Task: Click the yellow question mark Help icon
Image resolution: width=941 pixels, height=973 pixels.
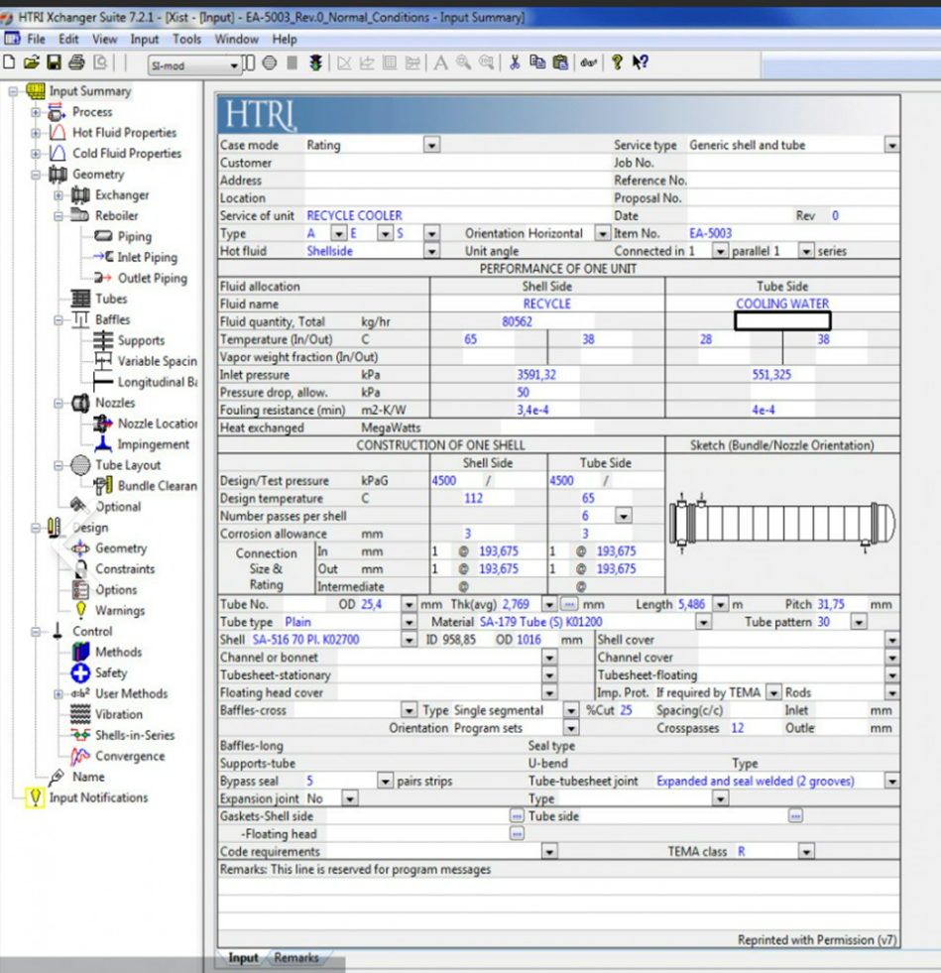Action: [x=617, y=63]
